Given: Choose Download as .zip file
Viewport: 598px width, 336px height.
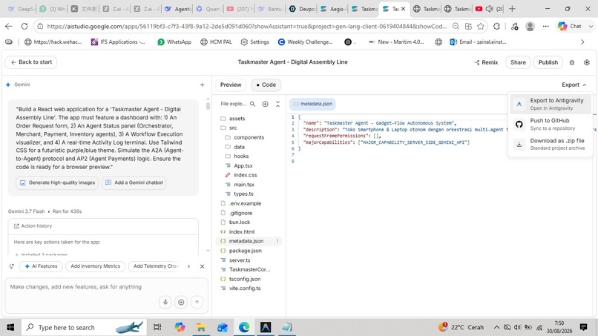Looking at the screenshot, I should point(551,144).
